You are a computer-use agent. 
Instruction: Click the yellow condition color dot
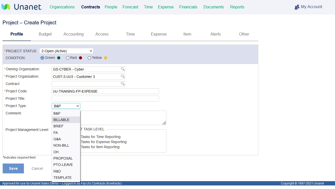click(x=106, y=58)
